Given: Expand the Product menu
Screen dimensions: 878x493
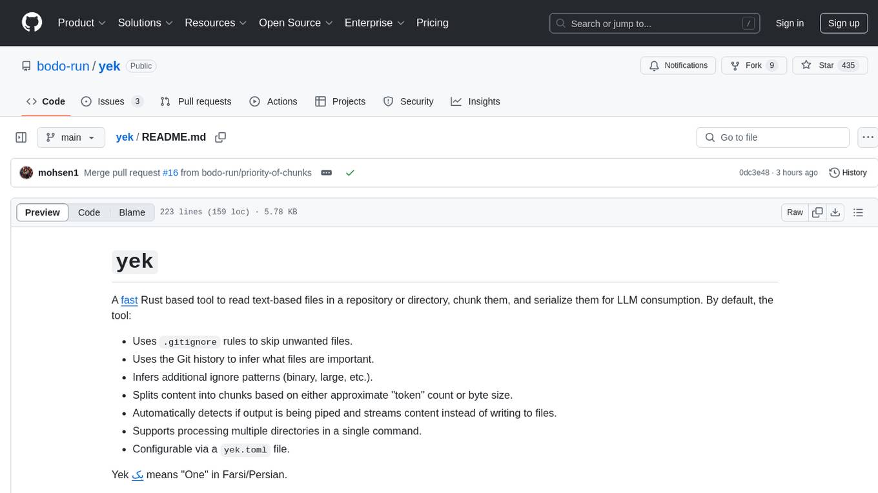Looking at the screenshot, I should (82, 23).
